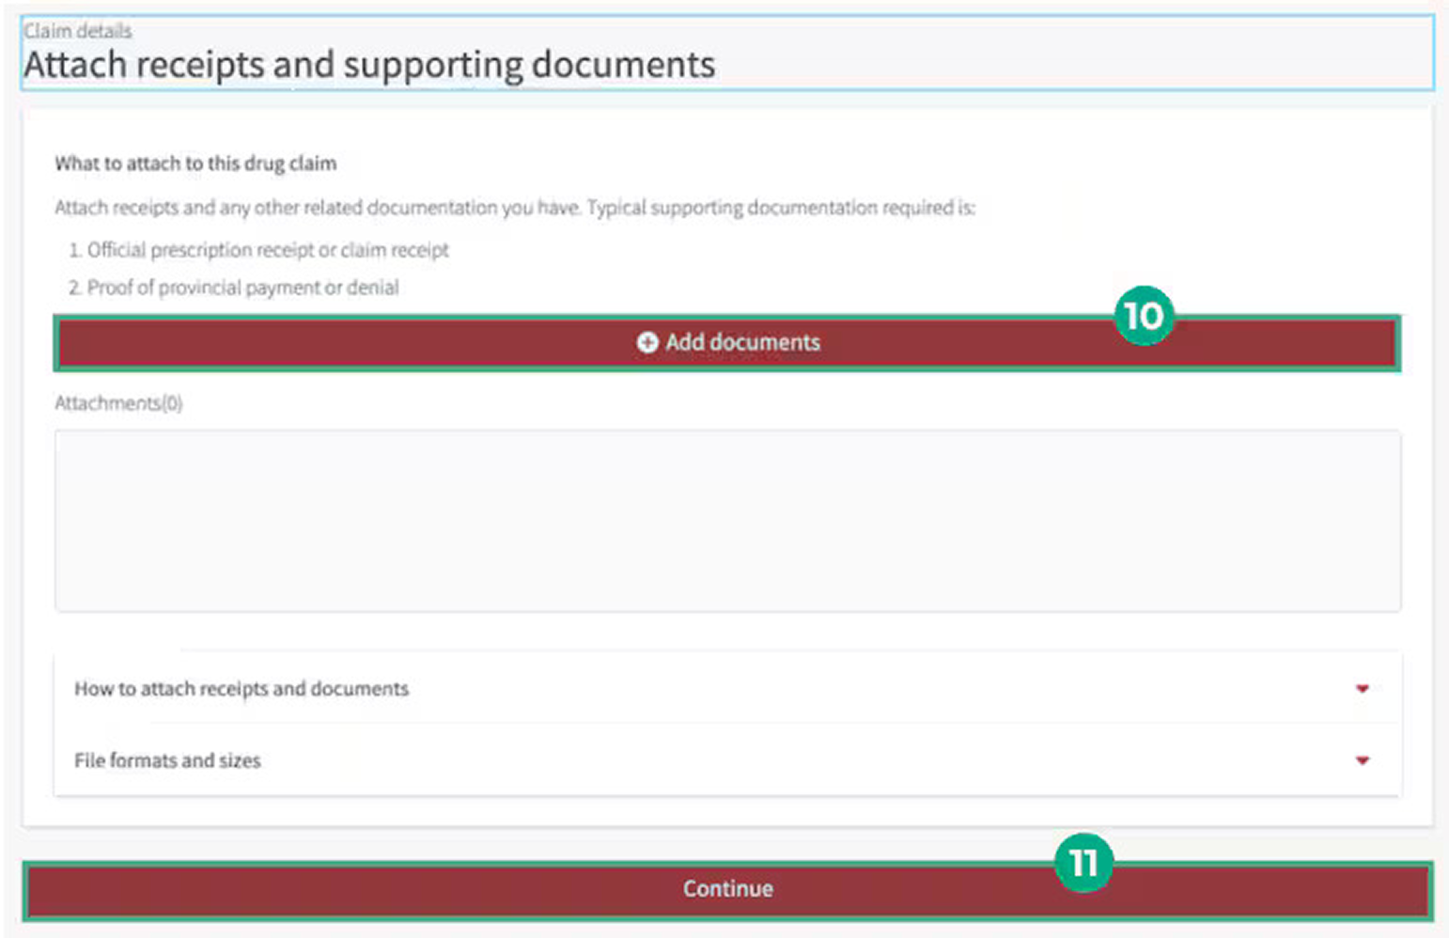Expand How to attach receipts and documents
The width and height of the screenshot is (1449, 938).
pyautogui.click(x=727, y=688)
